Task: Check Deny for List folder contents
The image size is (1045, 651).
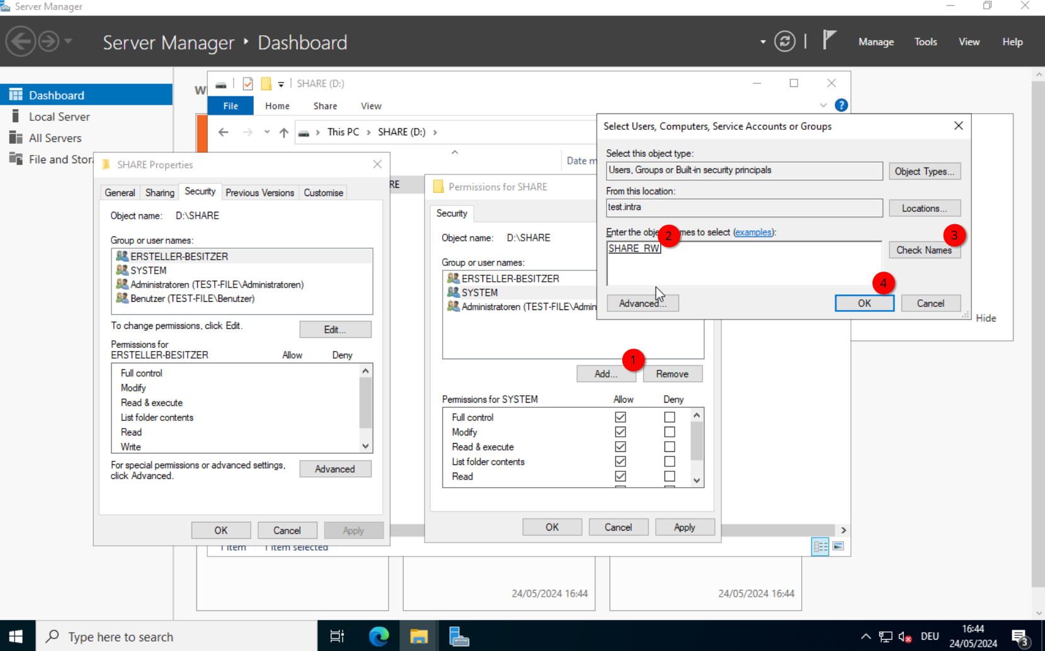Action: 670,461
